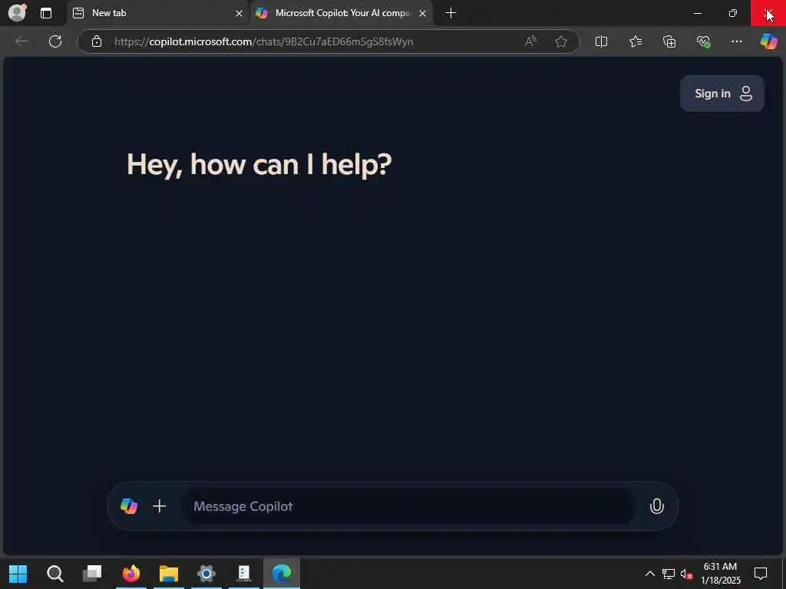This screenshot has height=589, width=786.
Task: Show hidden system tray icons
Action: pyautogui.click(x=649, y=574)
